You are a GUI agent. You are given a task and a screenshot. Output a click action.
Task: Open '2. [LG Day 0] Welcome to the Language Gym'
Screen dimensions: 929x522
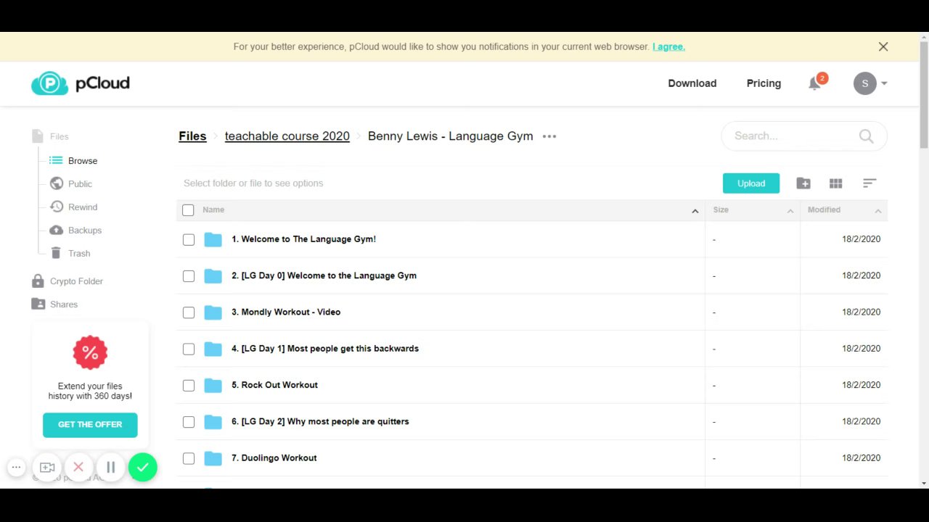pyautogui.click(x=324, y=275)
